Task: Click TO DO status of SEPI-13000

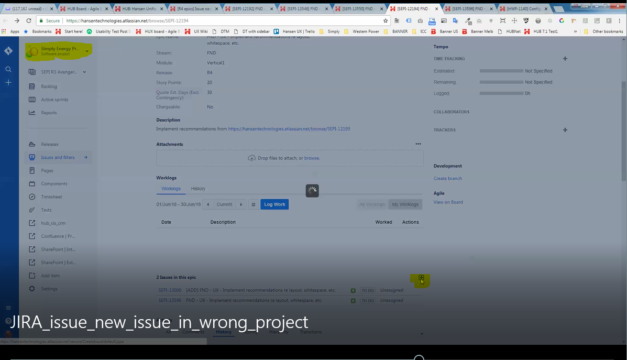Action: (368, 290)
